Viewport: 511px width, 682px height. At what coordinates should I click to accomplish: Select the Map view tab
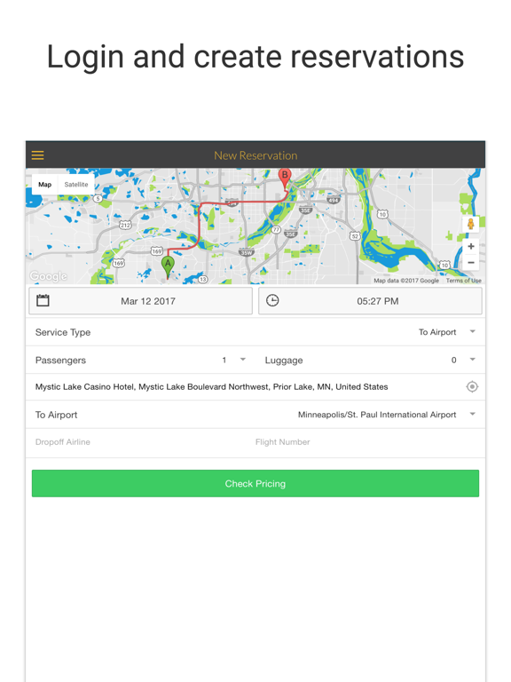[x=44, y=185]
